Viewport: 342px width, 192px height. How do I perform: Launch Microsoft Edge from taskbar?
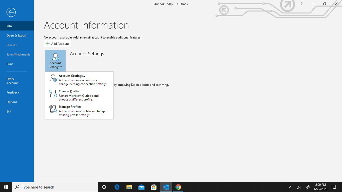117,187
